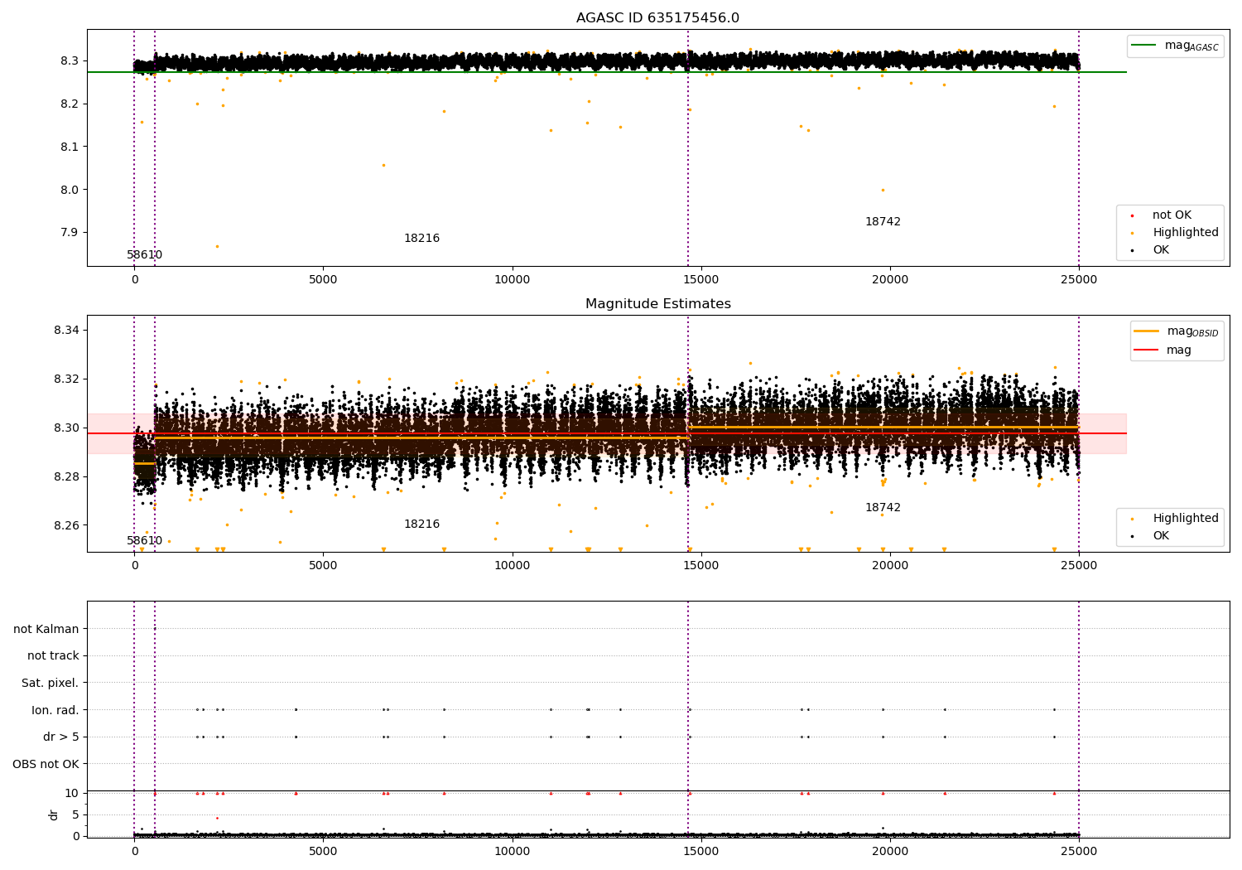Click the 8.32 y-axis tick in middle plot
This screenshot has width=1242, height=870.
66,379
